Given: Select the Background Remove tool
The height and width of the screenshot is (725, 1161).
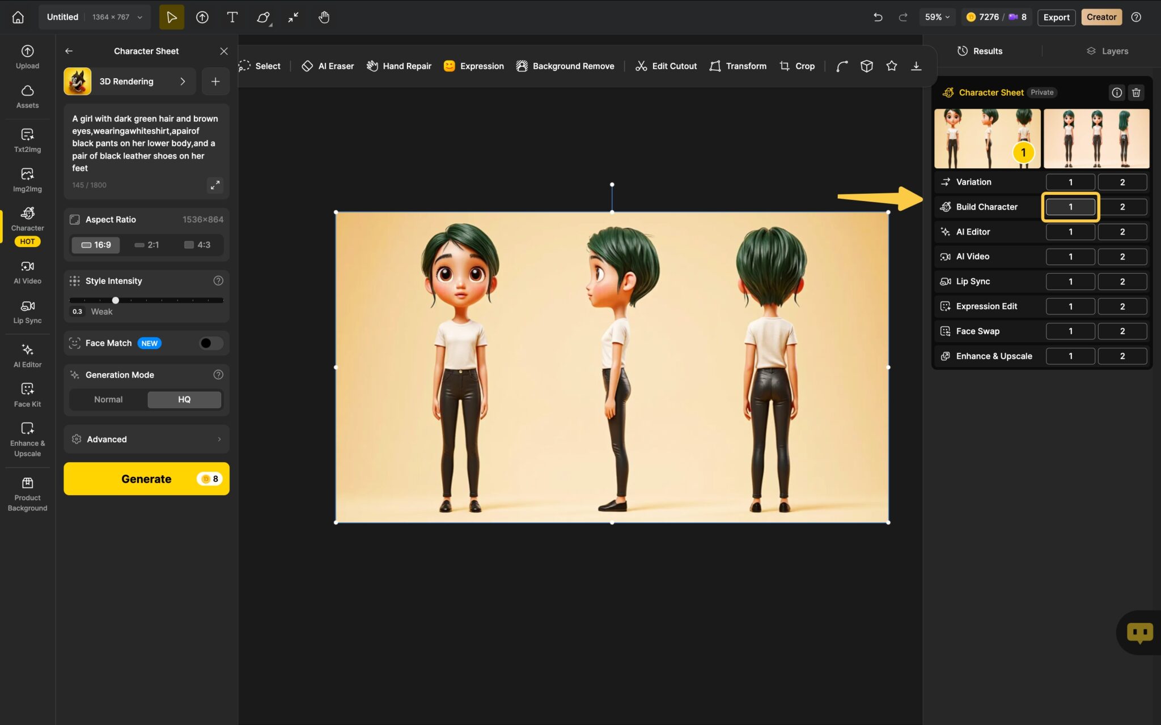Looking at the screenshot, I should click(x=565, y=66).
